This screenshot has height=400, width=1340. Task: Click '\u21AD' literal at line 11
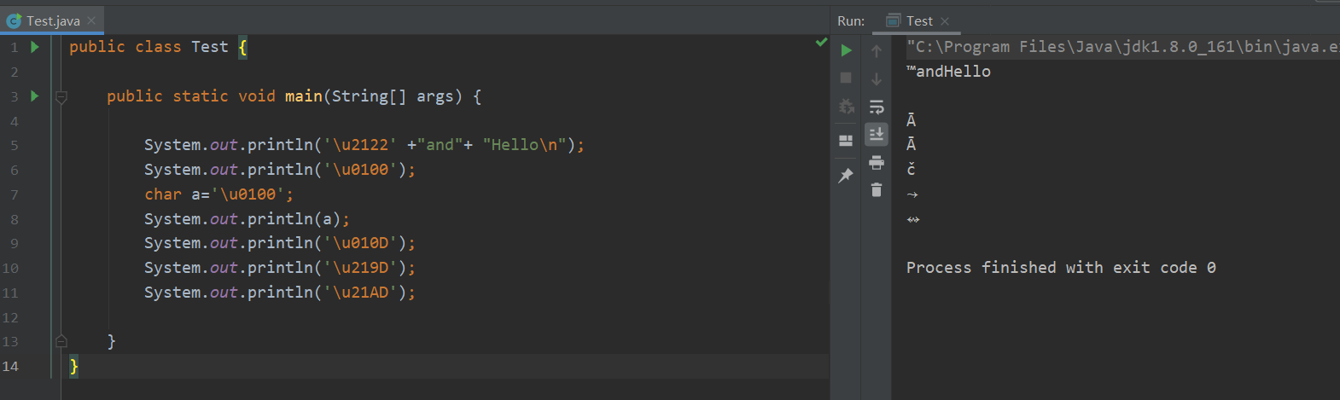coord(359,293)
